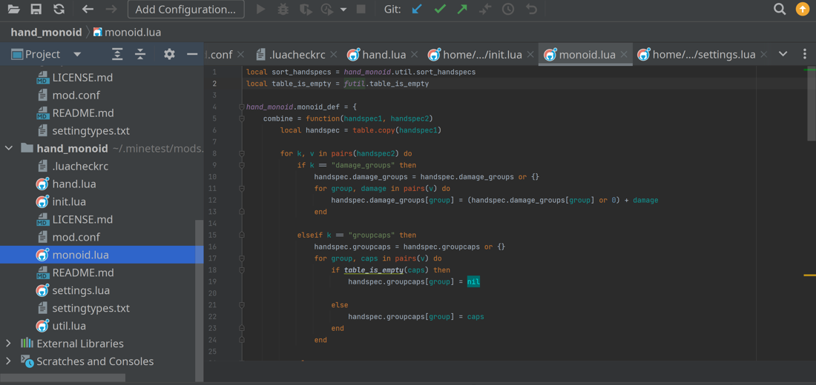Click the Search Everywhere magnifier

pos(780,9)
